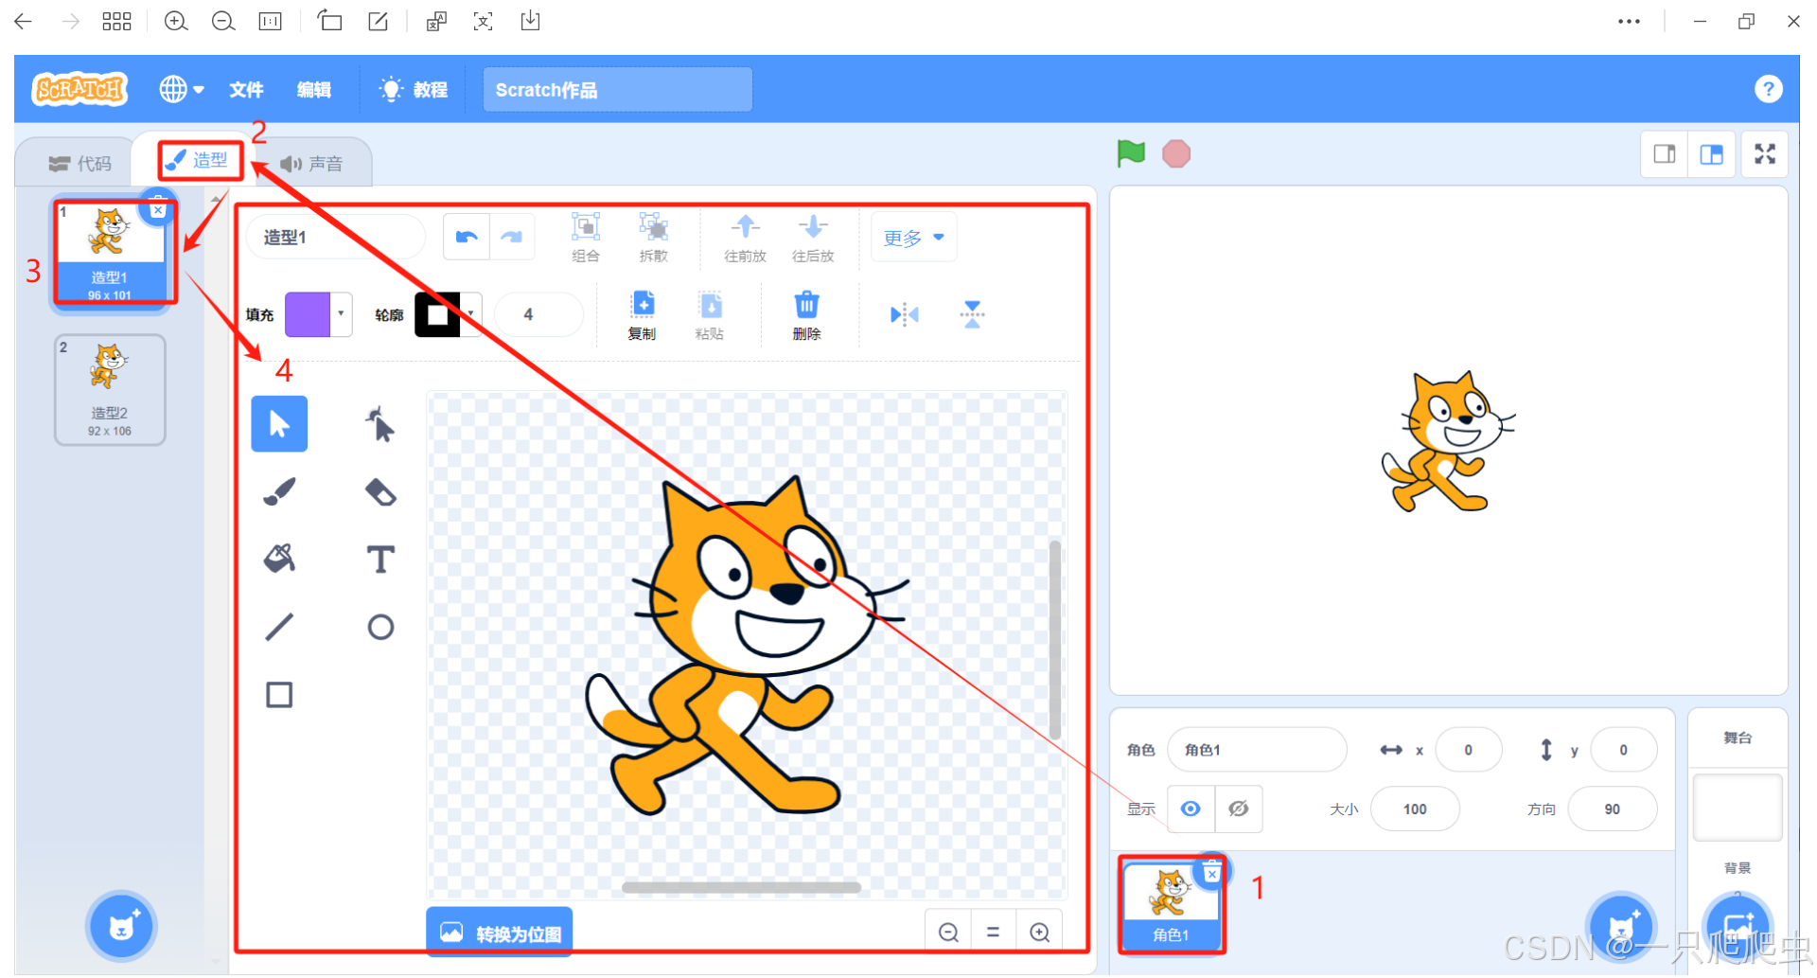Click the Scratch logo
This screenshot has height=978, width=1817.
point(80,89)
